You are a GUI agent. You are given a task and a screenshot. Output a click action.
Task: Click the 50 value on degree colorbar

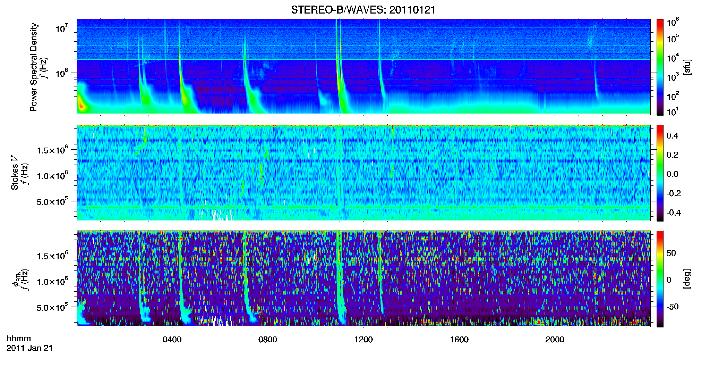[x=671, y=253]
